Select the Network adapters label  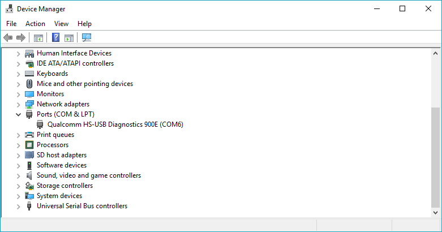(63, 104)
